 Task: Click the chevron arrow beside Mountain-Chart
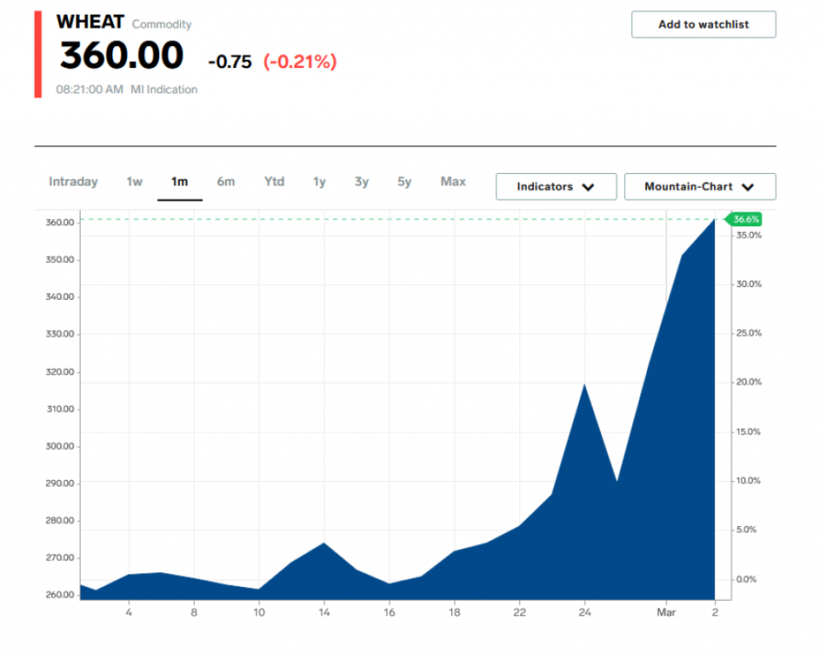pyautogui.click(x=748, y=187)
